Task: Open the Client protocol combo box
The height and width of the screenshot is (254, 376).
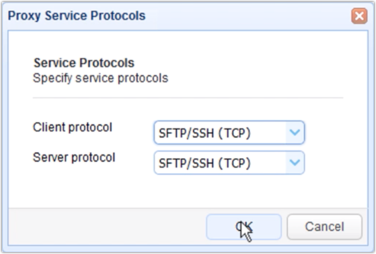Action: coord(229,132)
